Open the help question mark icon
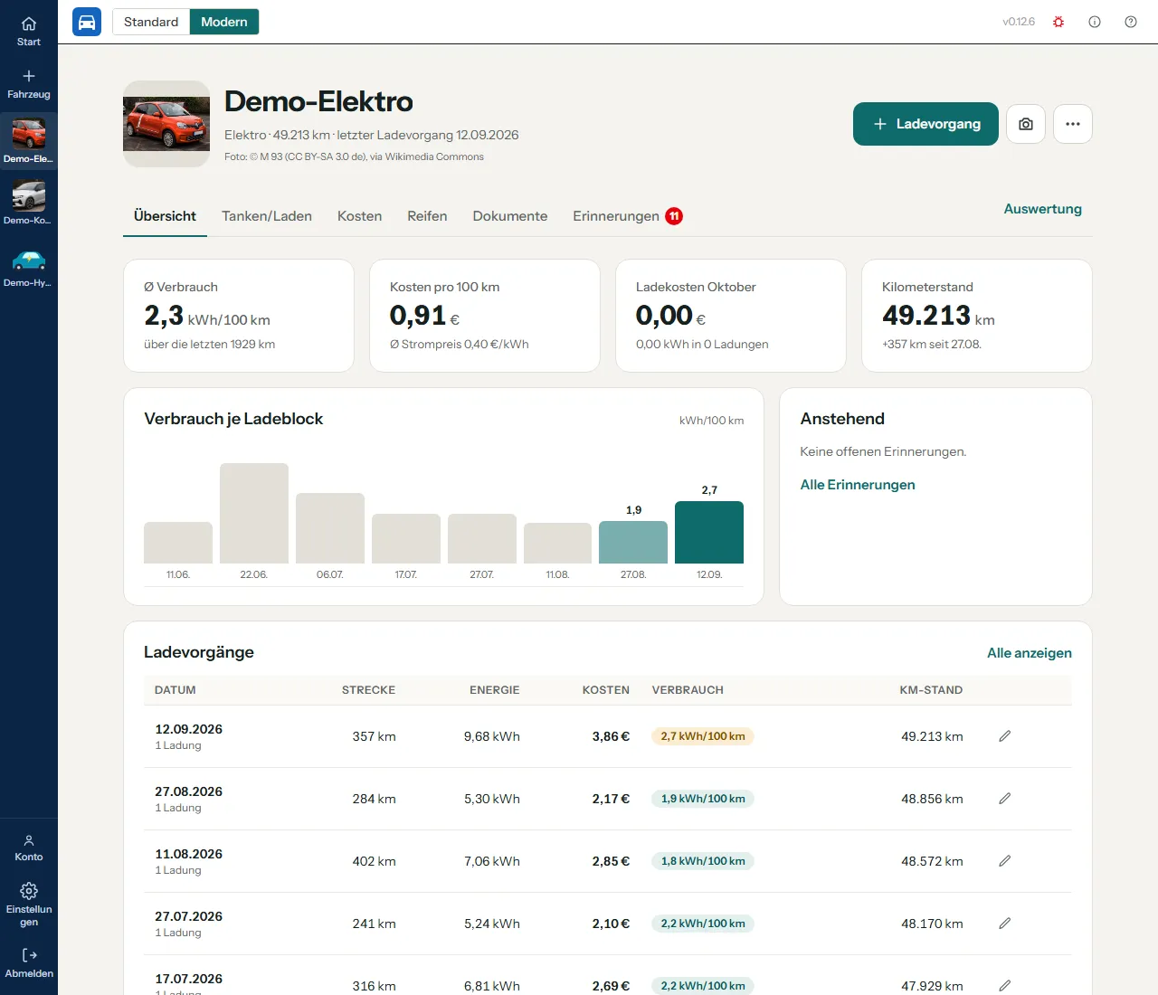 (1131, 22)
